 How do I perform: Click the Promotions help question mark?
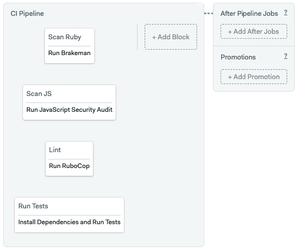(x=286, y=56)
